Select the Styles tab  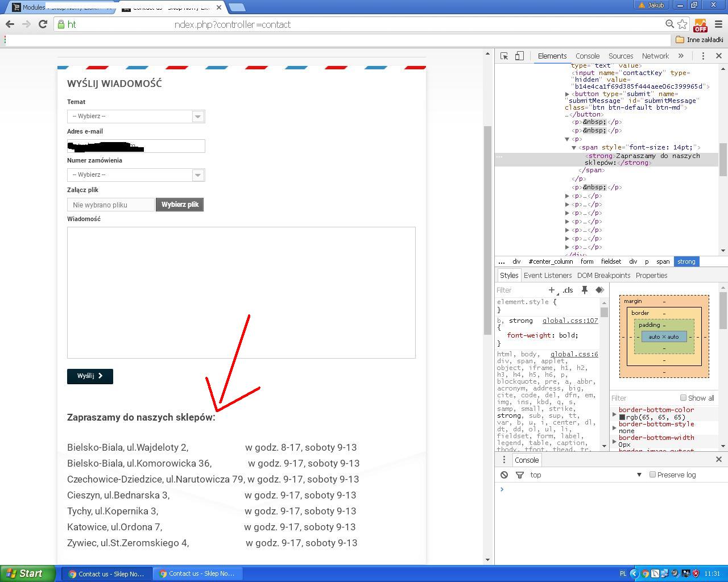509,275
